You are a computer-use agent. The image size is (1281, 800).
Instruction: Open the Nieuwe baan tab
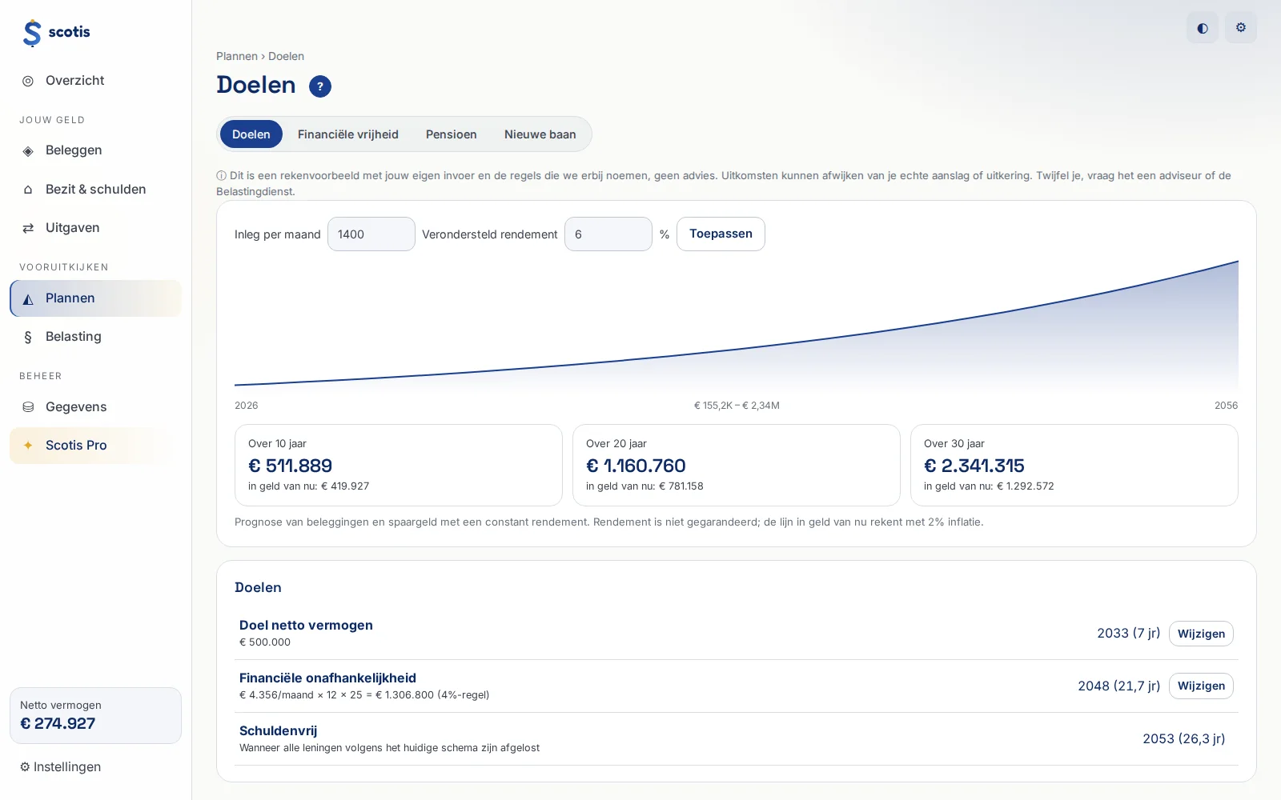540,134
